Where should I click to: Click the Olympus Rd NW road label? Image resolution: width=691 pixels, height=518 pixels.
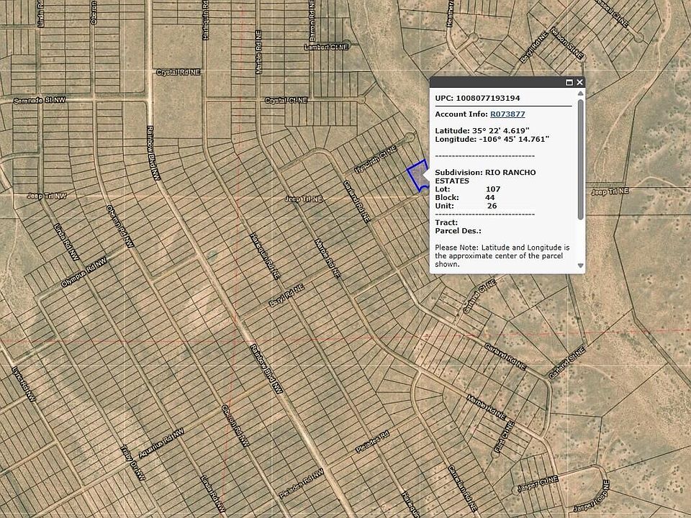point(83,273)
